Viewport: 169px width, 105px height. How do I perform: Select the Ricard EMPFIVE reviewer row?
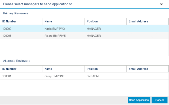(x=84, y=36)
